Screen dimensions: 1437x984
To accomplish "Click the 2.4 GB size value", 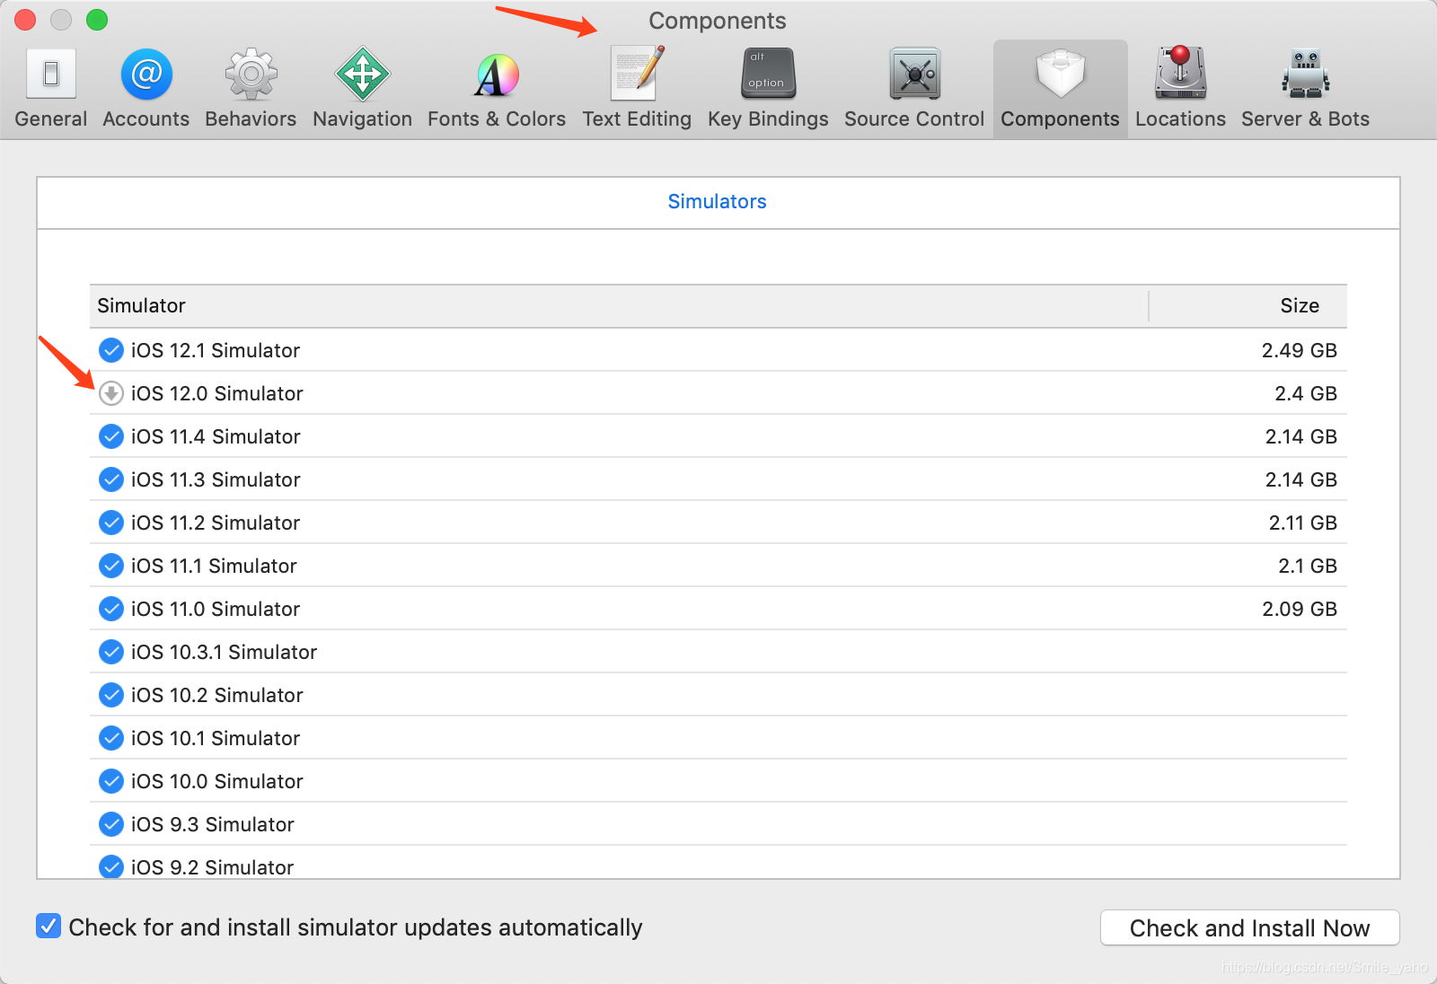I will pyautogui.click(x=1306, y=393).
